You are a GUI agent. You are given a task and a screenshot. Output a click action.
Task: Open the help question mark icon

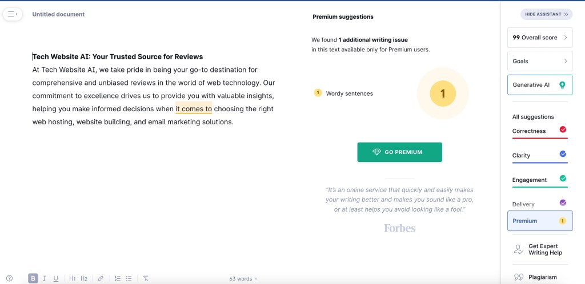(10, 278)
